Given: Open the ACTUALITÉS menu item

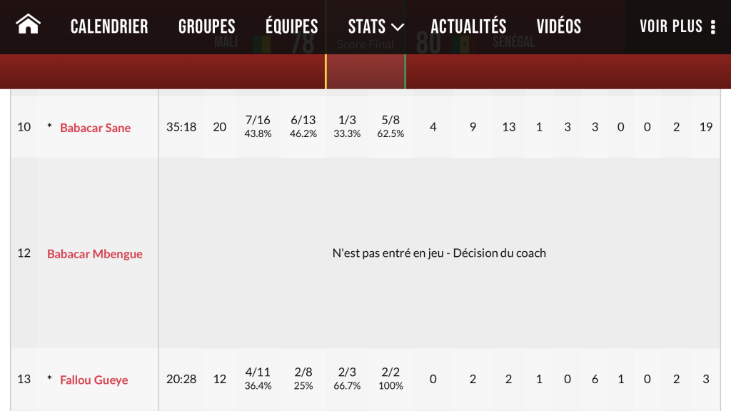Looking at the screenshot, I should [x=468, y=26].
